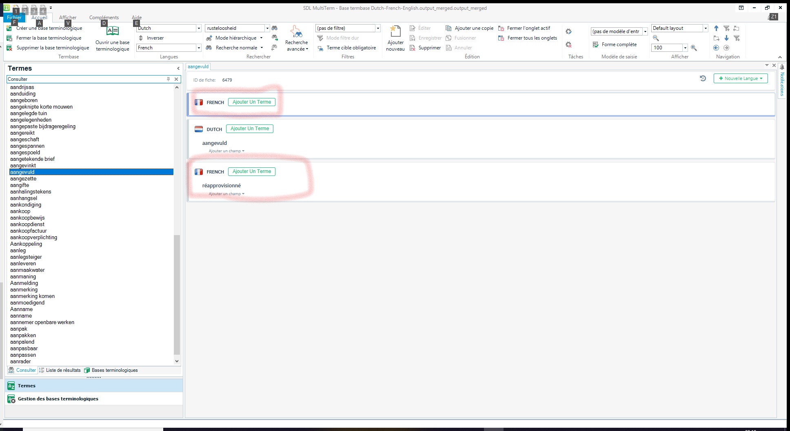The image size is (790, 431).
Task: Click Ajouter Un Terme in the empty top FRENCH section
Action: (252, 102)
